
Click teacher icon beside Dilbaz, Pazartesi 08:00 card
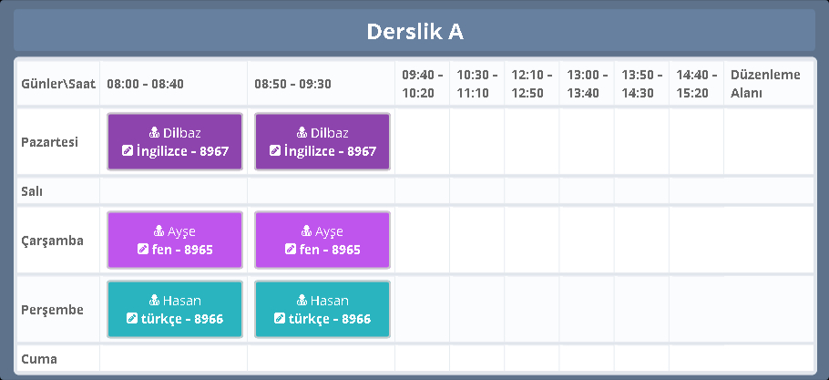[x=154, y=133]
